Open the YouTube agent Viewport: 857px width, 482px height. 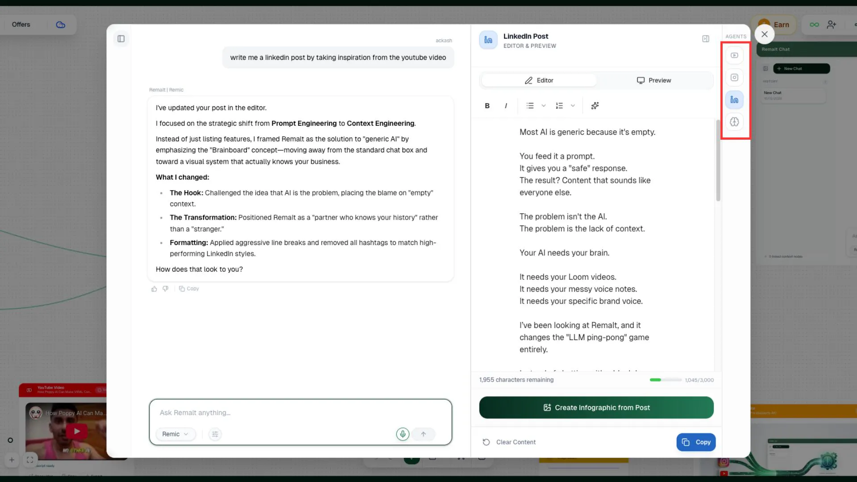pyautogui.click(x=734, y=55)
